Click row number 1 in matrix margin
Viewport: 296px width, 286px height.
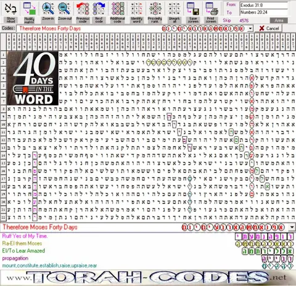pyautogui.click(x=3, y=55)
